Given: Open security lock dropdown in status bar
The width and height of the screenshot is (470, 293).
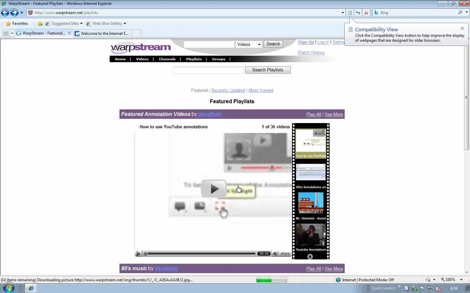Looking at the screenshot, I should [434, 280].
